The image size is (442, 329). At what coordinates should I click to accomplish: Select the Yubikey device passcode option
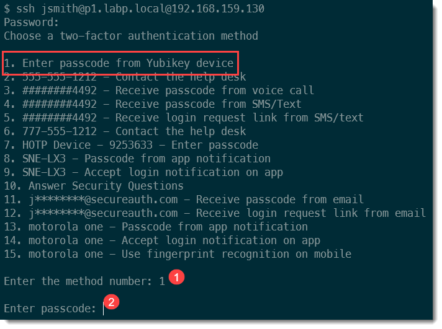click(119, 63)
